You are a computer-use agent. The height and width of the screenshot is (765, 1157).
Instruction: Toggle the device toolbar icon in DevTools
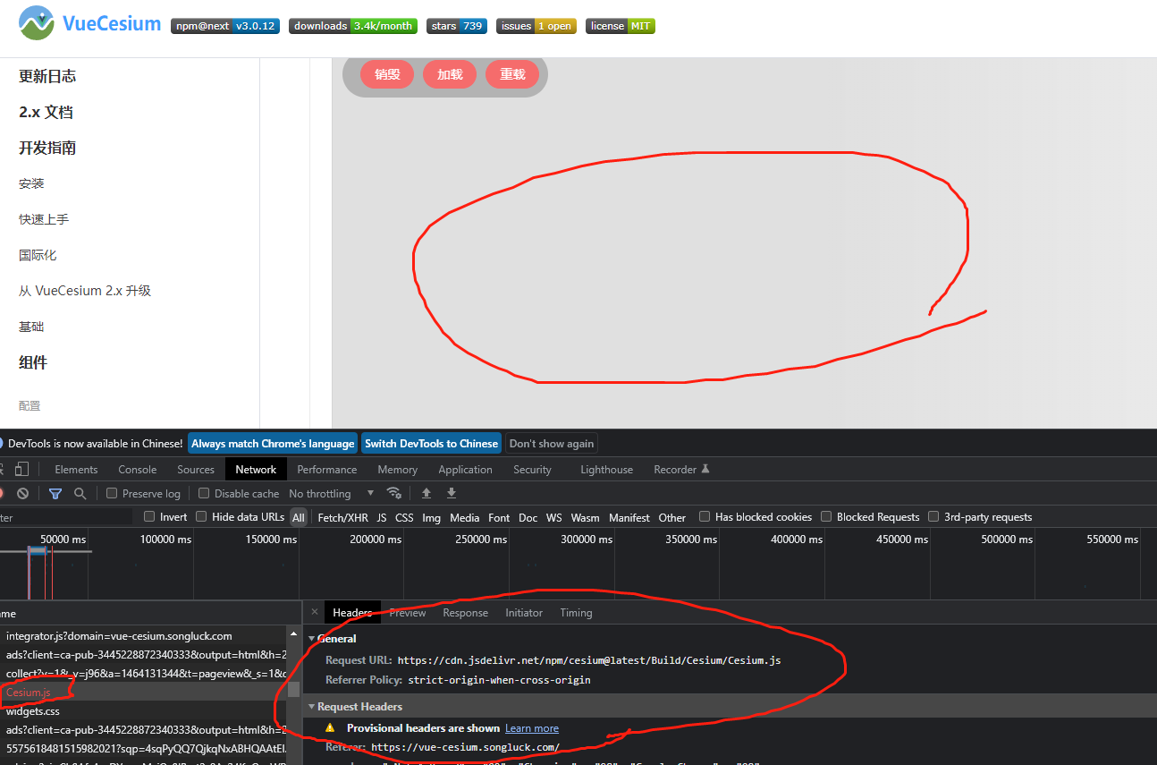(x=22, y=469)
